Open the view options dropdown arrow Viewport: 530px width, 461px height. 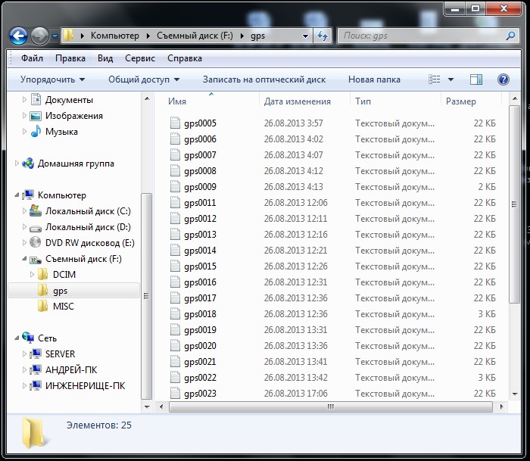(x=450, y=79)
